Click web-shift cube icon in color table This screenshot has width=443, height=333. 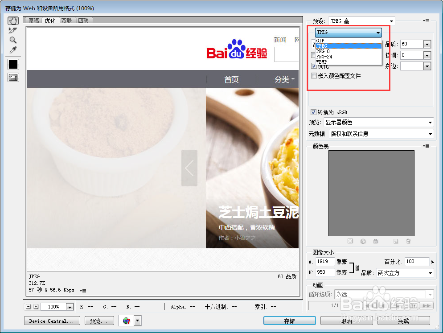click(x=363, y=241)
